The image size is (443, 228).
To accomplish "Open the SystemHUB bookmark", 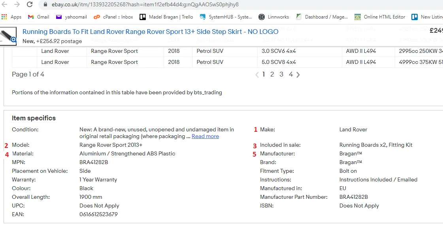I will pos(226,17).
